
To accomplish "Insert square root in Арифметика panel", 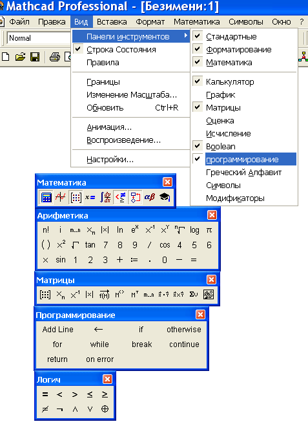I will (76, 245).
